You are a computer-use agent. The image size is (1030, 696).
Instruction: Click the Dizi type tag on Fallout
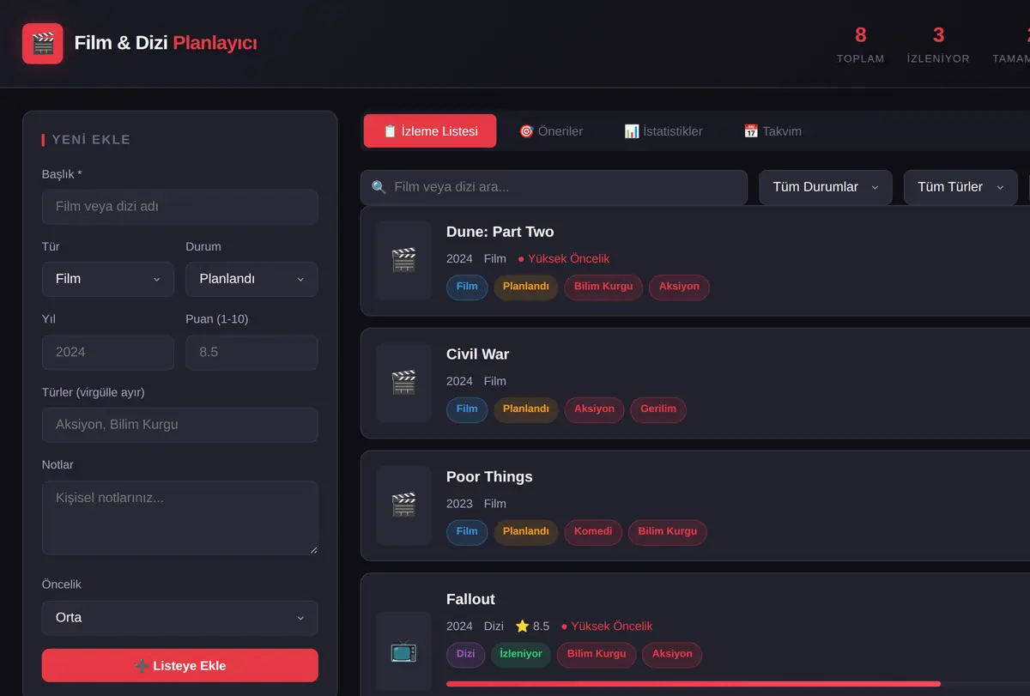466,654
